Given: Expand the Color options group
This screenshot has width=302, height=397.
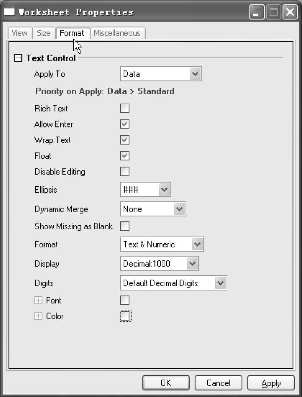Looking at the screenshot, I should 38,316.
